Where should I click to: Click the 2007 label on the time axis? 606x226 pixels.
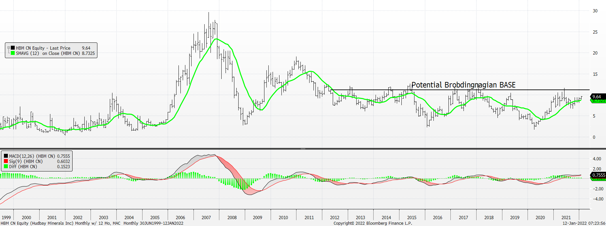point(206,218)
